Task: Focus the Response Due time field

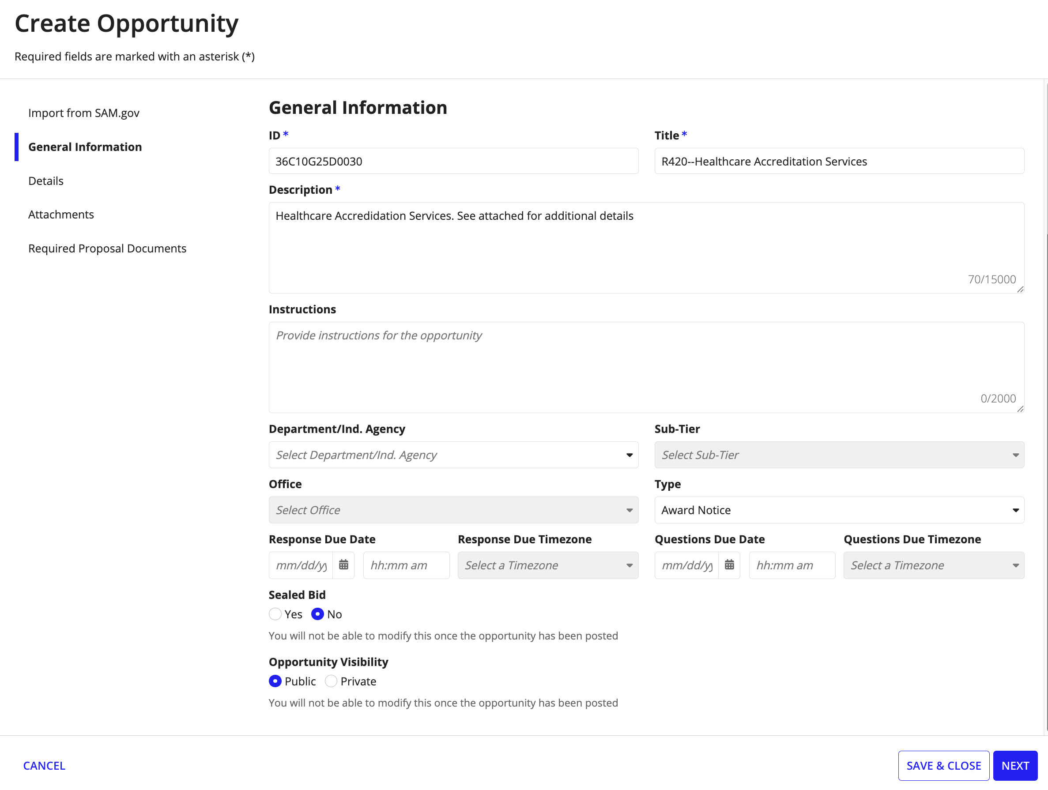Action: (407, 565)
